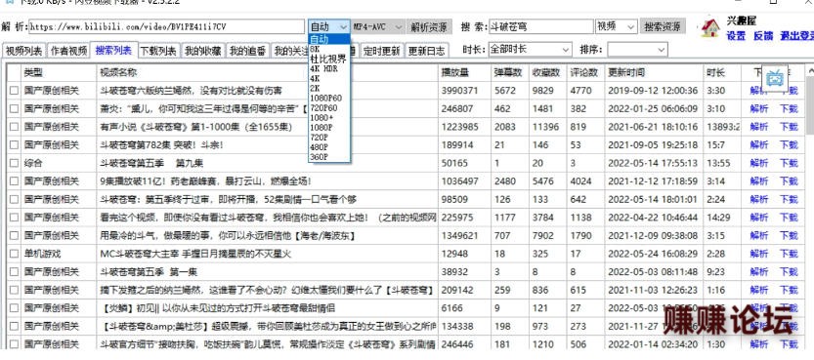Tick checkbox for 9集播放破11亿 row
This screenshot has height=360, width=814.
[x=14, y=181]
